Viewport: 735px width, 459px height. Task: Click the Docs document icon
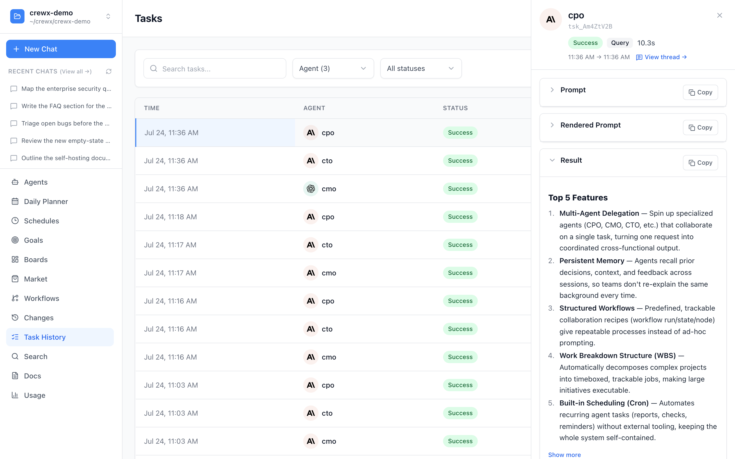click(x=15, y=376)
